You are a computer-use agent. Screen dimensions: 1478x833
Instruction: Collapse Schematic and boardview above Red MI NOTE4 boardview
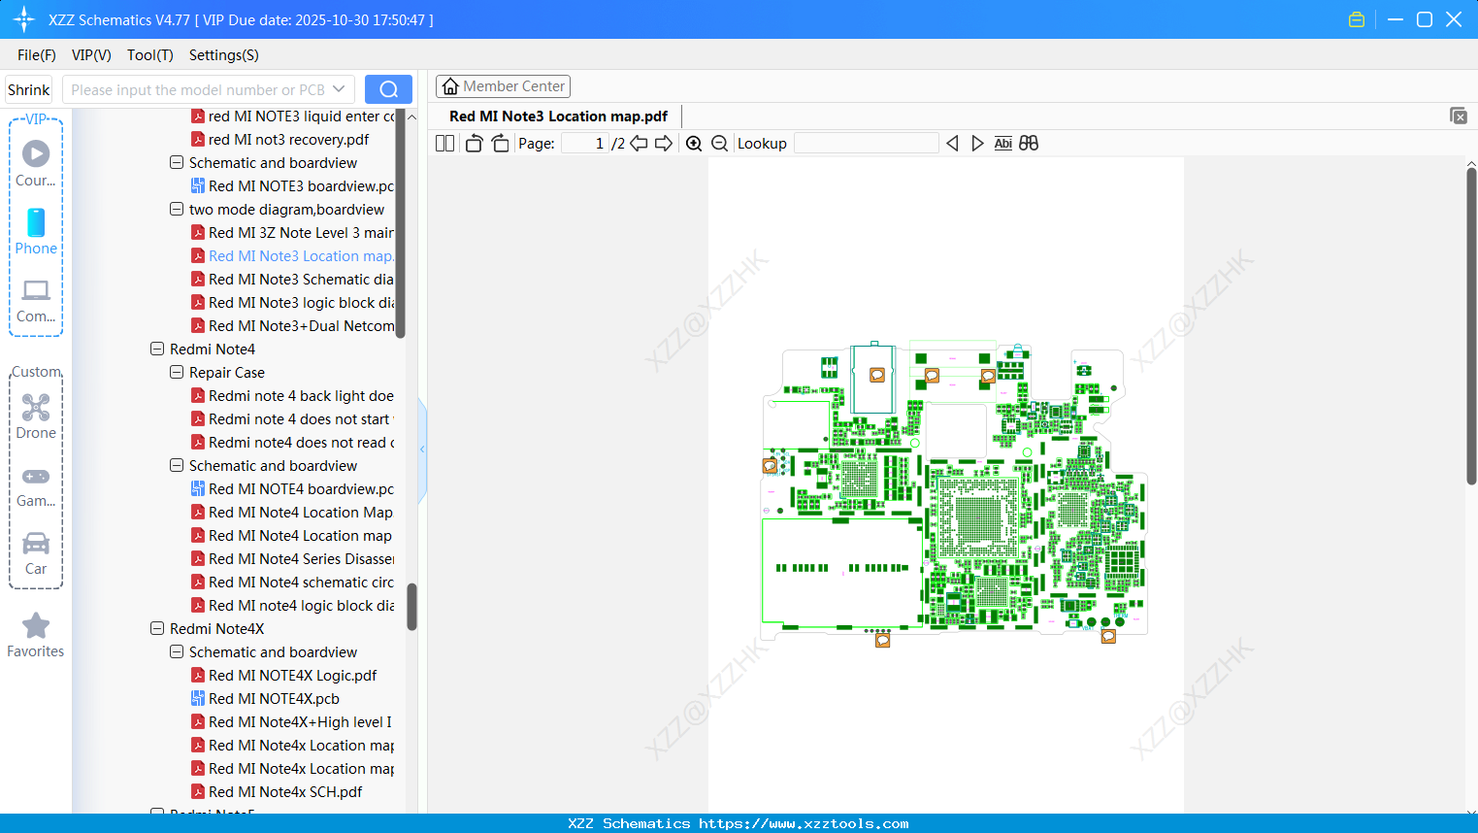click(177, 466)
